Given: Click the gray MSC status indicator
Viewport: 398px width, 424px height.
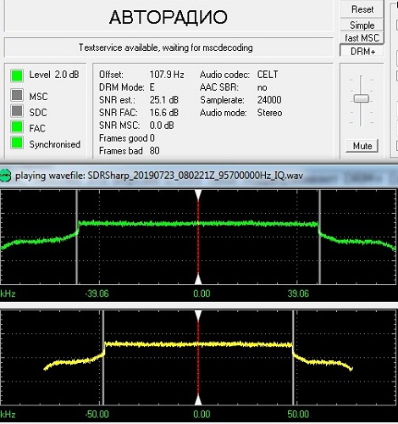Looking at the screenshot, I should (17, 95).
